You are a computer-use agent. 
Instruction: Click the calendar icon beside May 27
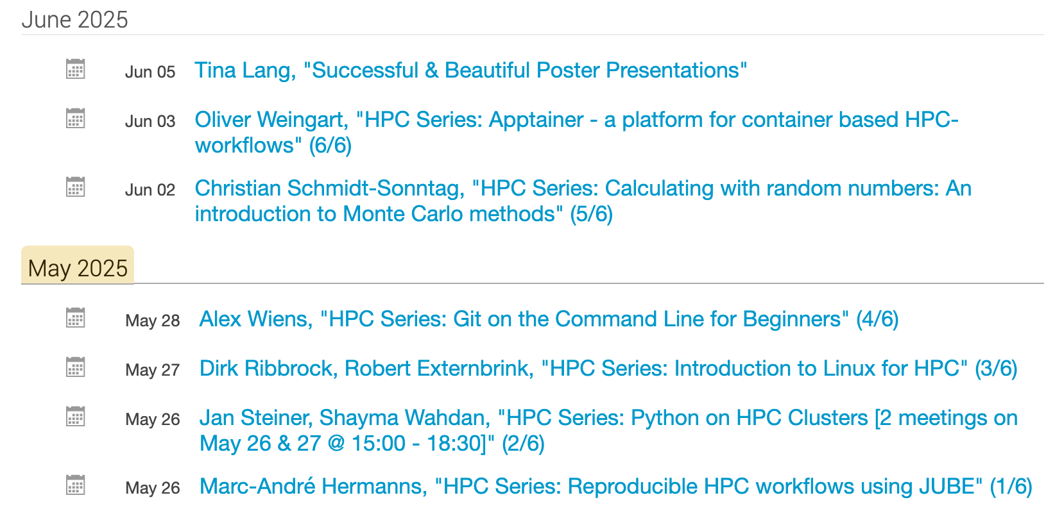click(75, 367)
